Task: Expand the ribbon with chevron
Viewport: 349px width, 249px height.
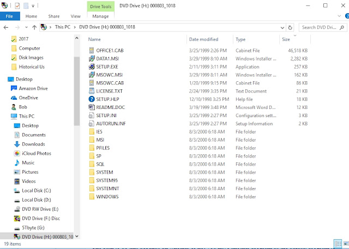Action: click(339, 16)
